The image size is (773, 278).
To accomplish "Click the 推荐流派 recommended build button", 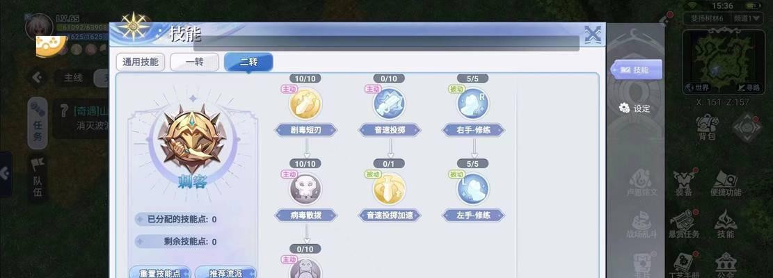I will coord(226,273).
